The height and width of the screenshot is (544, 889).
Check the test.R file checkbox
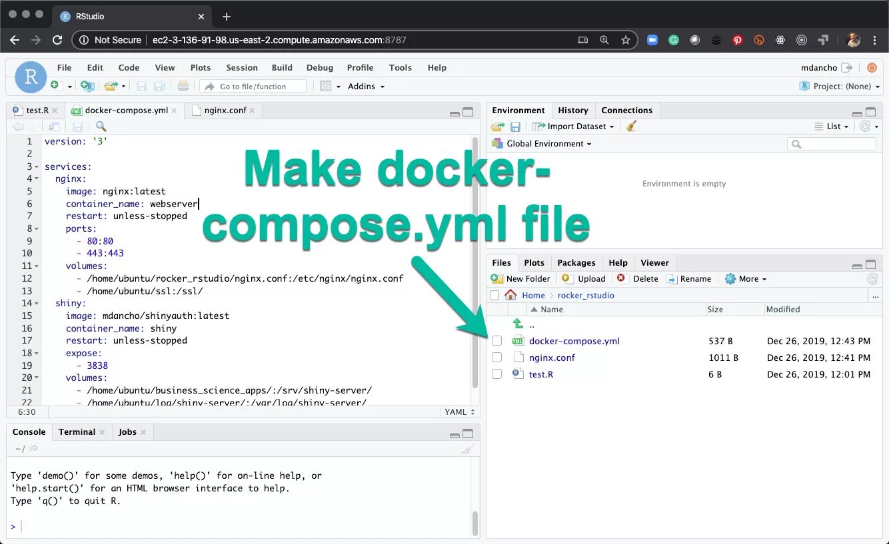[x=496, y=374]
